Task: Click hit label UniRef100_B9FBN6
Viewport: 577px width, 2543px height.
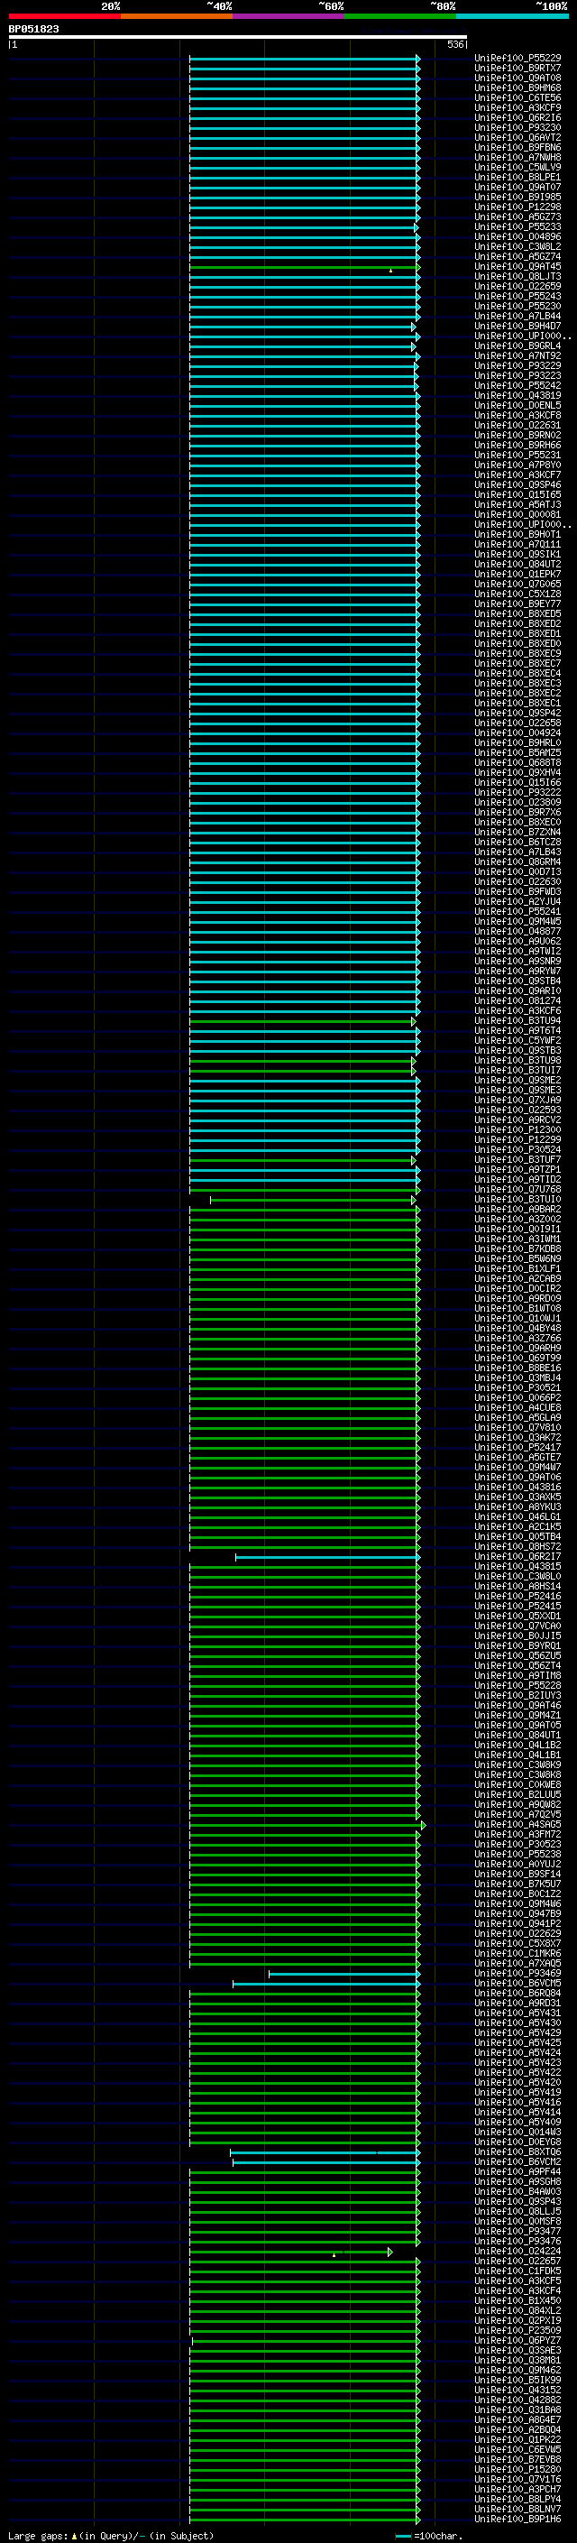Action: pos(517,147)
